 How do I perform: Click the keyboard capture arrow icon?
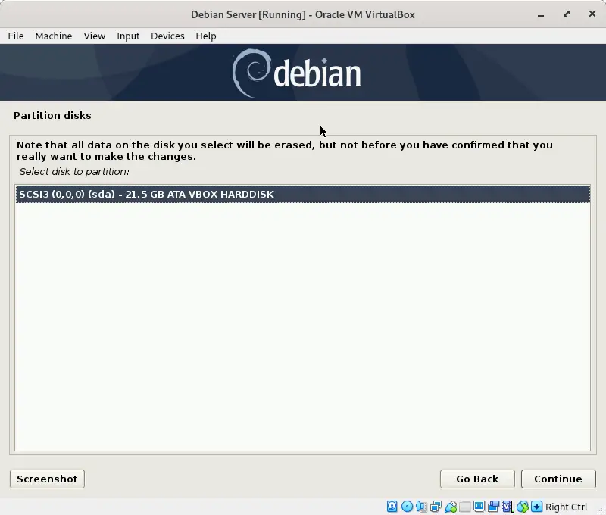click(536, 507)
